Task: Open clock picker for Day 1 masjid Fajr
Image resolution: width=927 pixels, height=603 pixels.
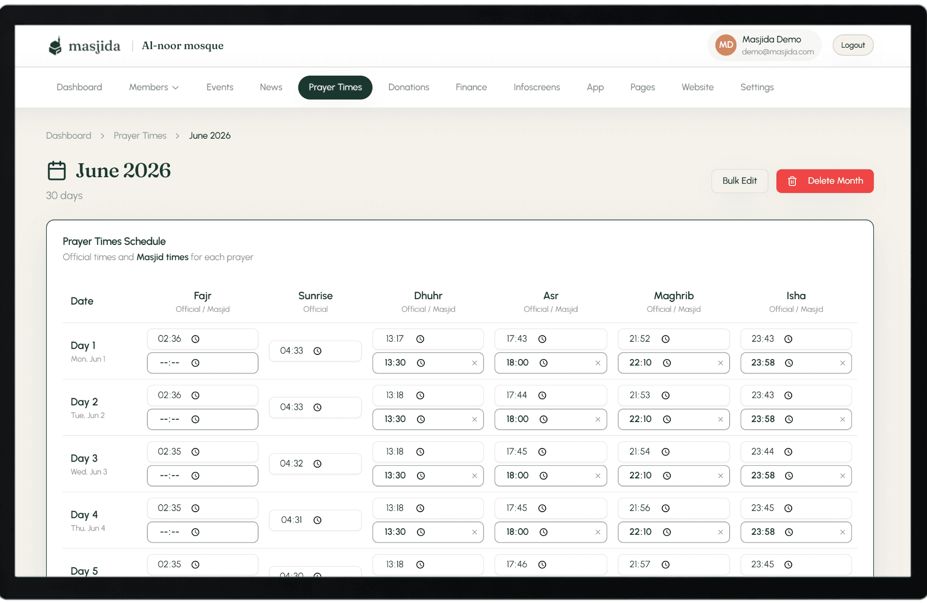Action: (x=196, y=363)
